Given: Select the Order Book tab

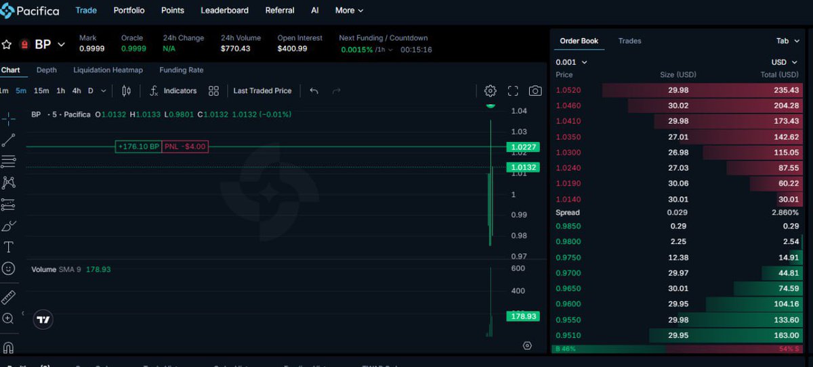Looking at the screenshot, I should pyautogui.click(x=579, y=41).
